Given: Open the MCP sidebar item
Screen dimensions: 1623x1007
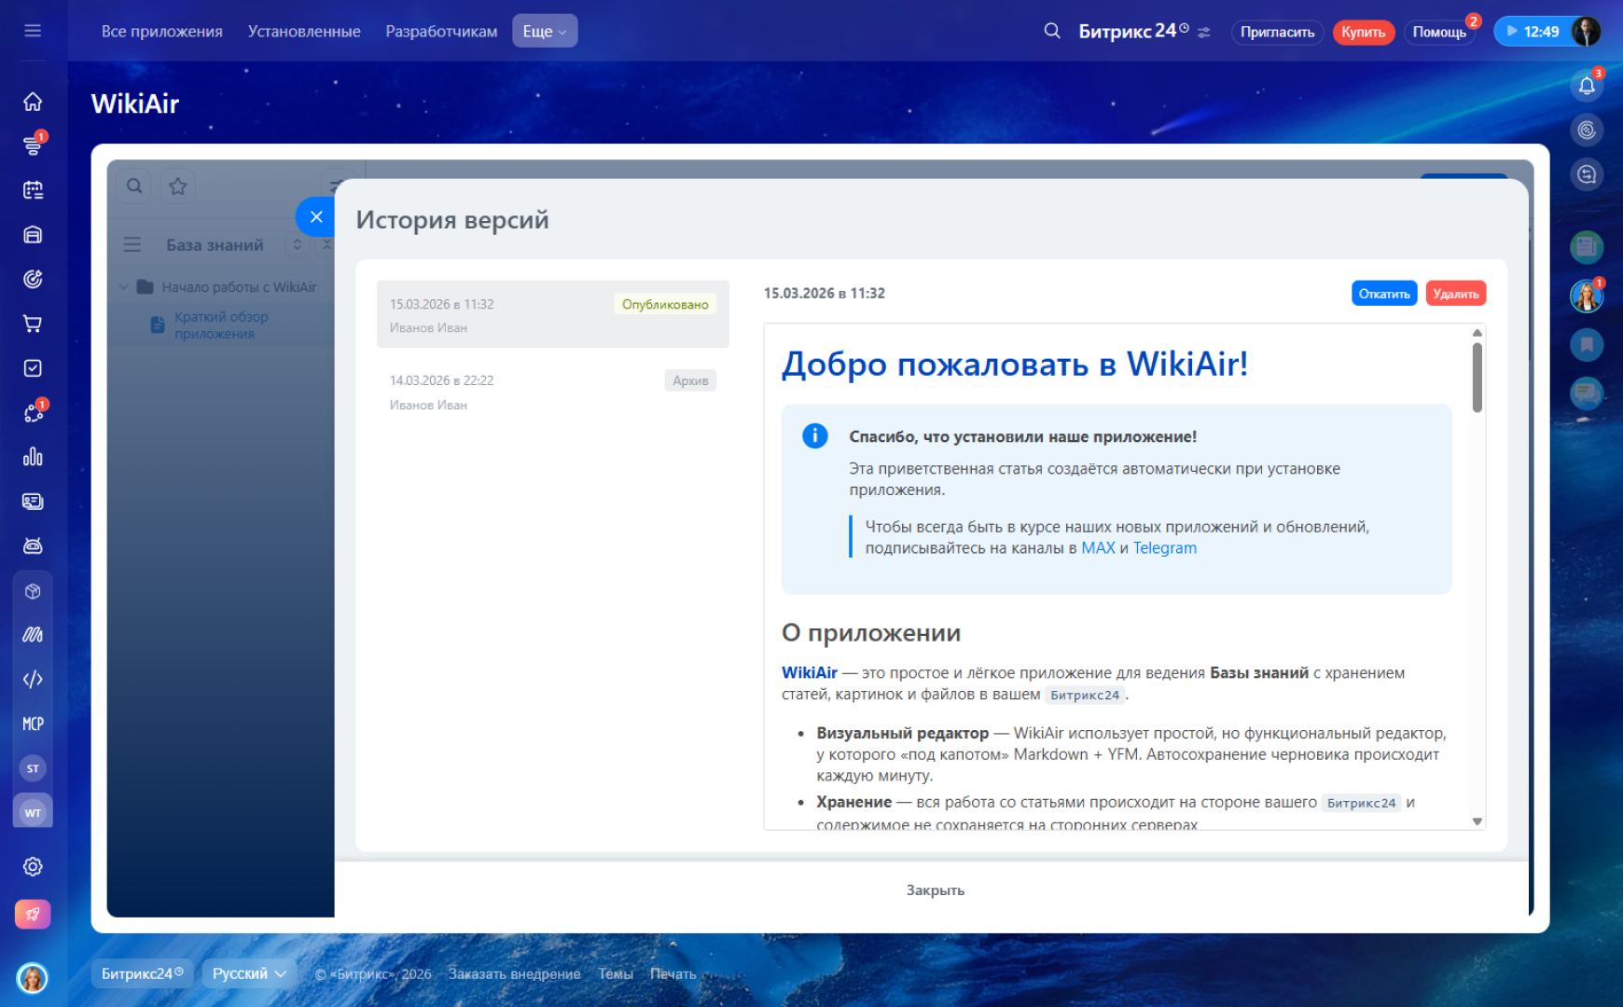Looking at the screenshot, I should click(33, 724).
